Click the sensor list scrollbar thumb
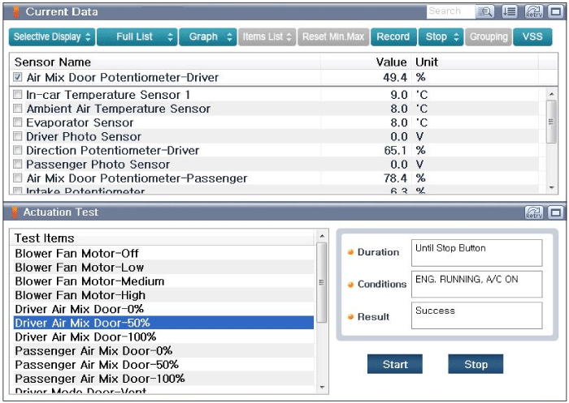 [x=552, y=122]
